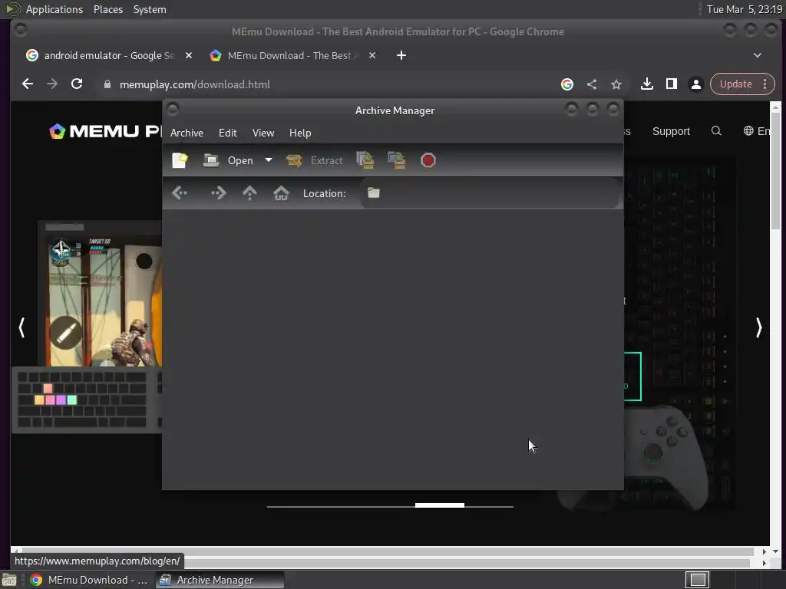Image resolution: width=786 pixels, height=589 pixels.
Task: Close the MEmu Download tab
Action: 372,55
